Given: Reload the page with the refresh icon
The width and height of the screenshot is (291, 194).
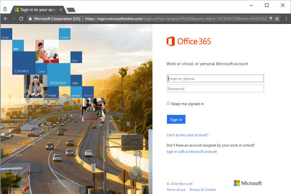Looking at the screenshot, I should point(21,19).
